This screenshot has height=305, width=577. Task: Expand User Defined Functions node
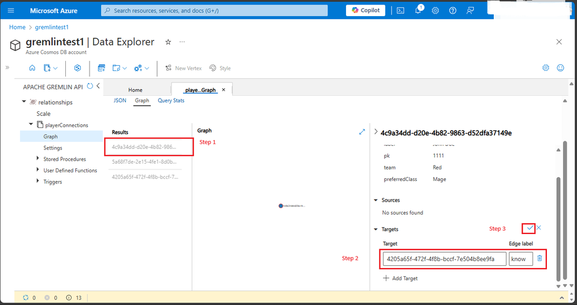tap(38, 170)
